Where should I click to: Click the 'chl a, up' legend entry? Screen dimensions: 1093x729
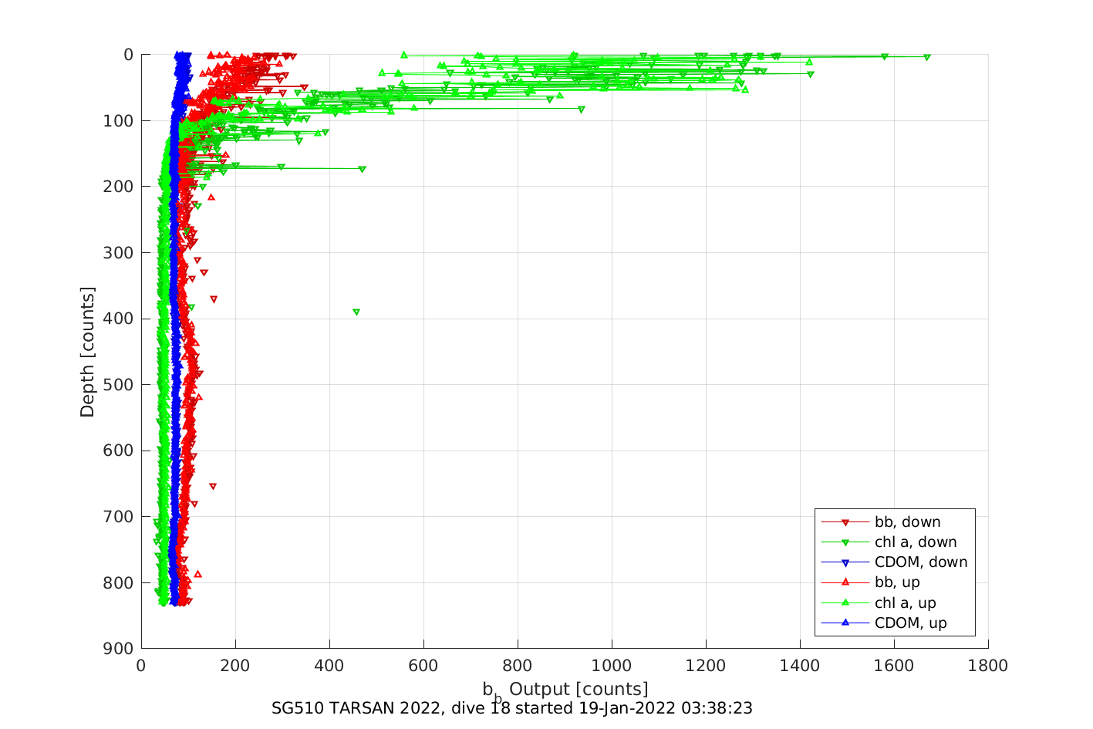coord(879,603)
